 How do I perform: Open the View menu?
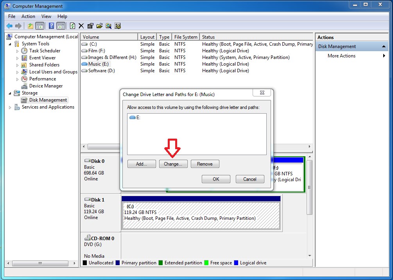click(x=46, y=16)
